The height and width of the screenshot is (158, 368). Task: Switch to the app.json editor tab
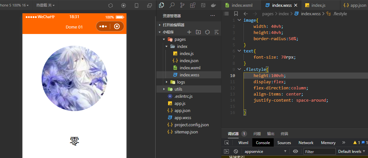pyautogui.click(x=354, y=5)
